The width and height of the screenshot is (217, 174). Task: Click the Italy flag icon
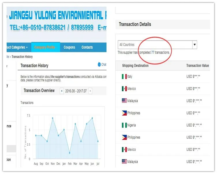124,77
